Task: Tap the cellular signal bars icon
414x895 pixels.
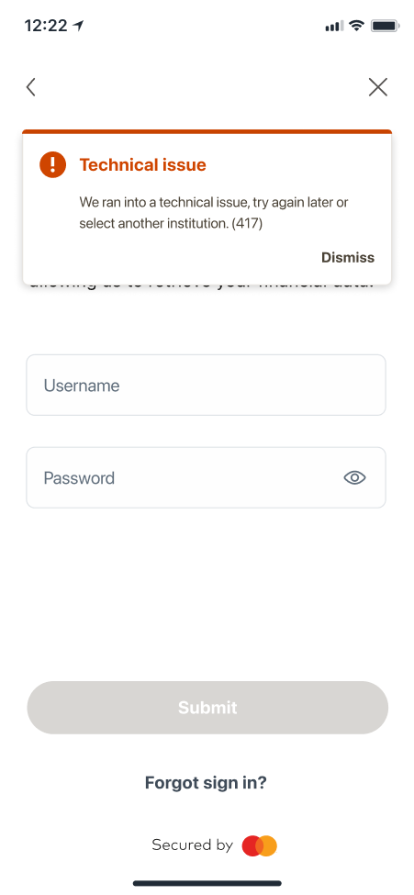Action: [334, 27]
